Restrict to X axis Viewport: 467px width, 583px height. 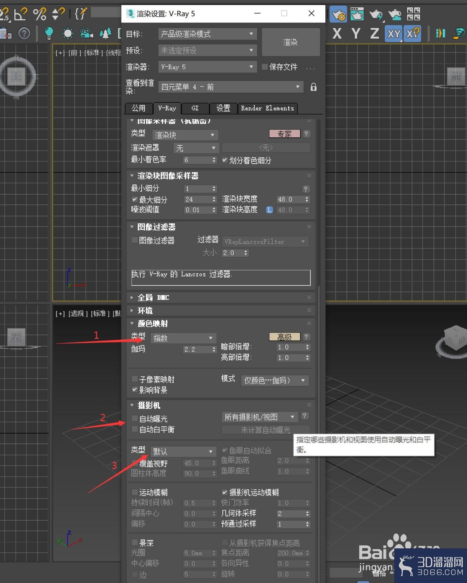337,34
